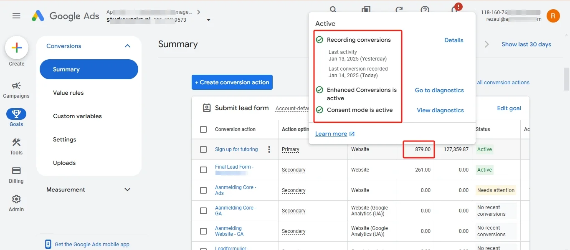The image size is (570, 250).
Task: Open Secondary dropdown for Aanmelding Core - GA
Action: [294, 211]
